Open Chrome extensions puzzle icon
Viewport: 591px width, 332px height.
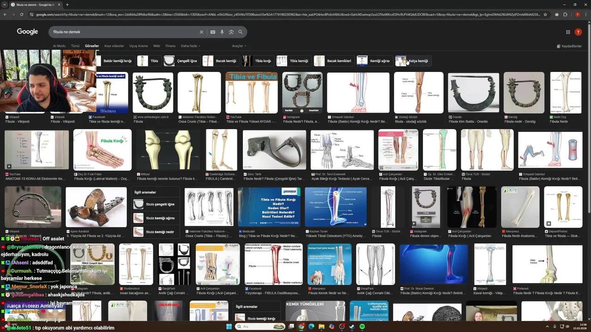click(565, 14)
